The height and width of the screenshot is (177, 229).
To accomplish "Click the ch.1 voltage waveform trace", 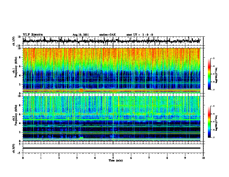I will [x=111, y=41].
